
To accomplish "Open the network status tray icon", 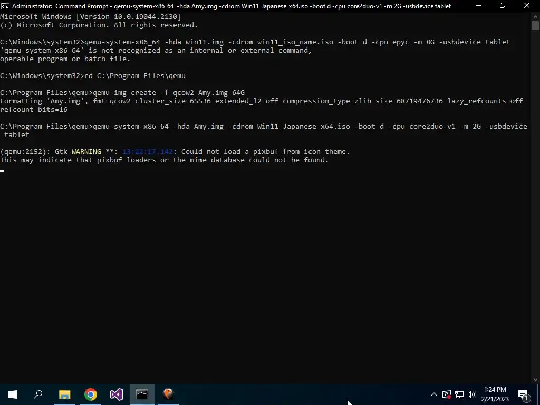I will [459, 394].
